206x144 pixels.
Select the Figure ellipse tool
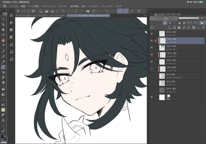click(x=3, y=99)
